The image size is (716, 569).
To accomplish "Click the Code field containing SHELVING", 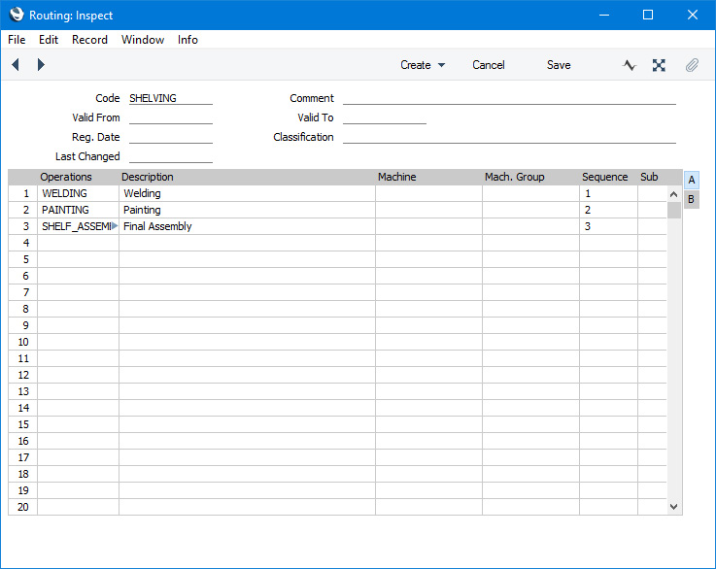I will coord(171,98).
